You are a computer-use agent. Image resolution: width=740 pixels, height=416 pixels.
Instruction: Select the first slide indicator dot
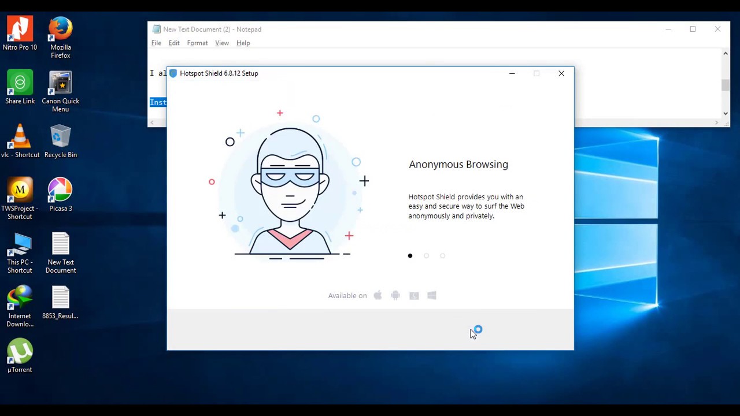pos(410,256)
